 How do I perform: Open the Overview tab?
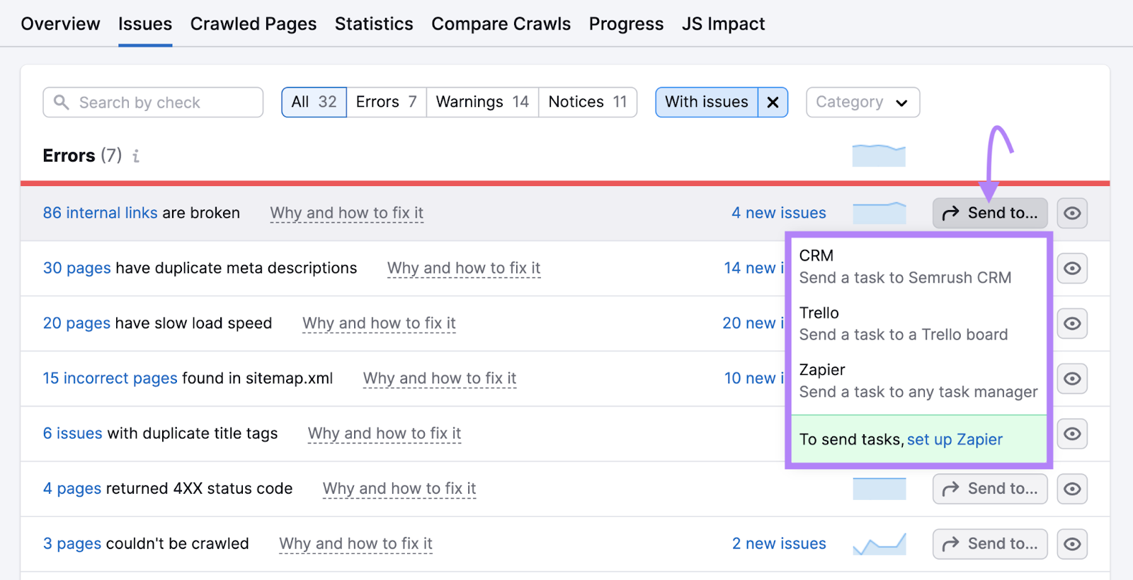60,24
